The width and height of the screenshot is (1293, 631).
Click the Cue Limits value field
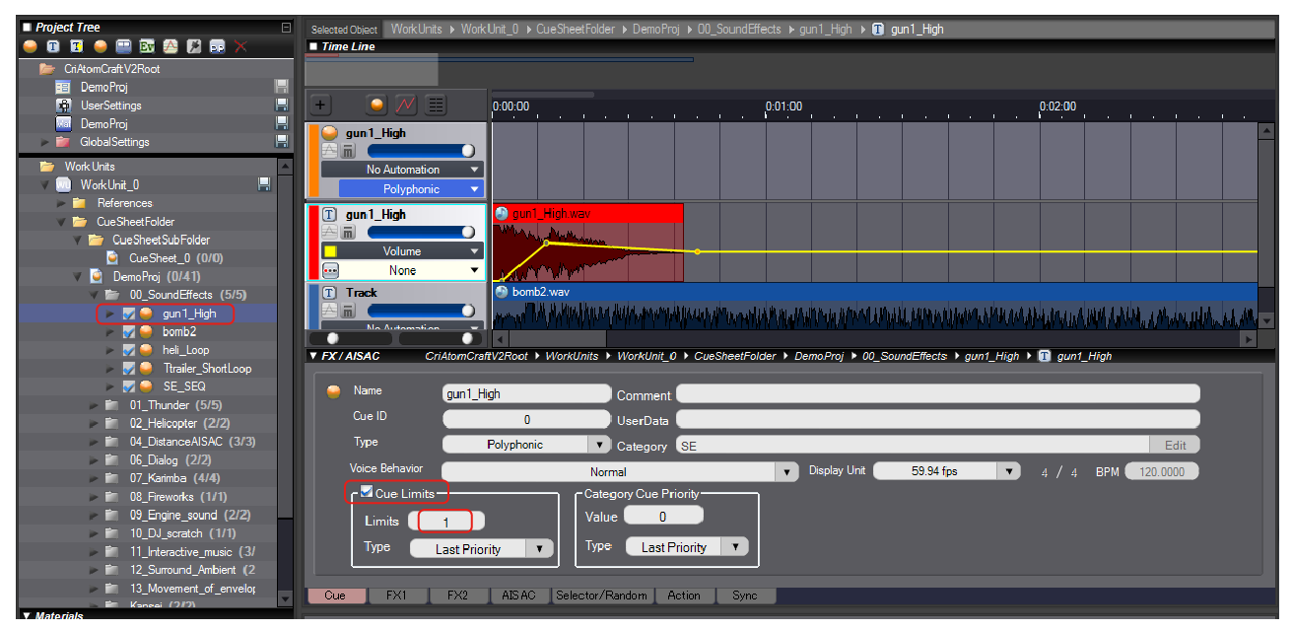(444, 521)
